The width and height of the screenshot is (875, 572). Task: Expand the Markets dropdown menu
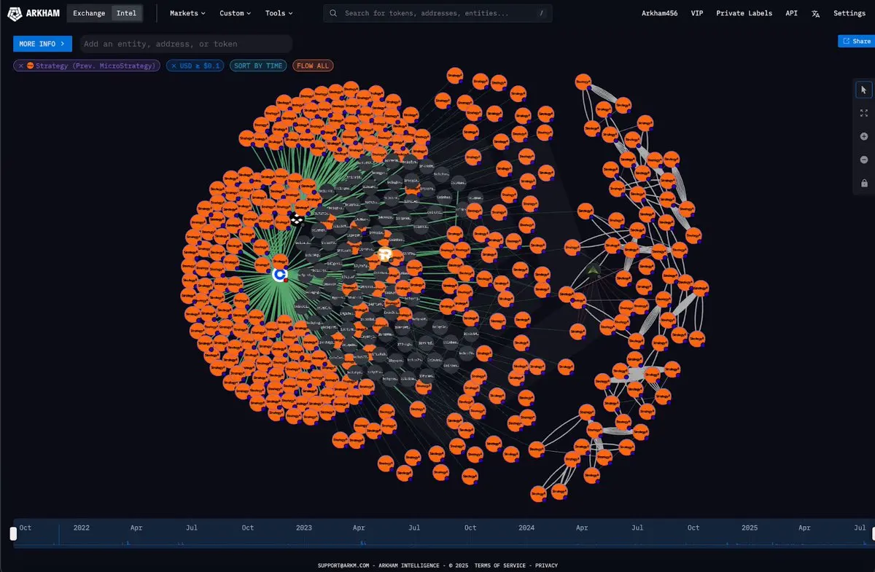pyautogui.click(x=187, y=13)
